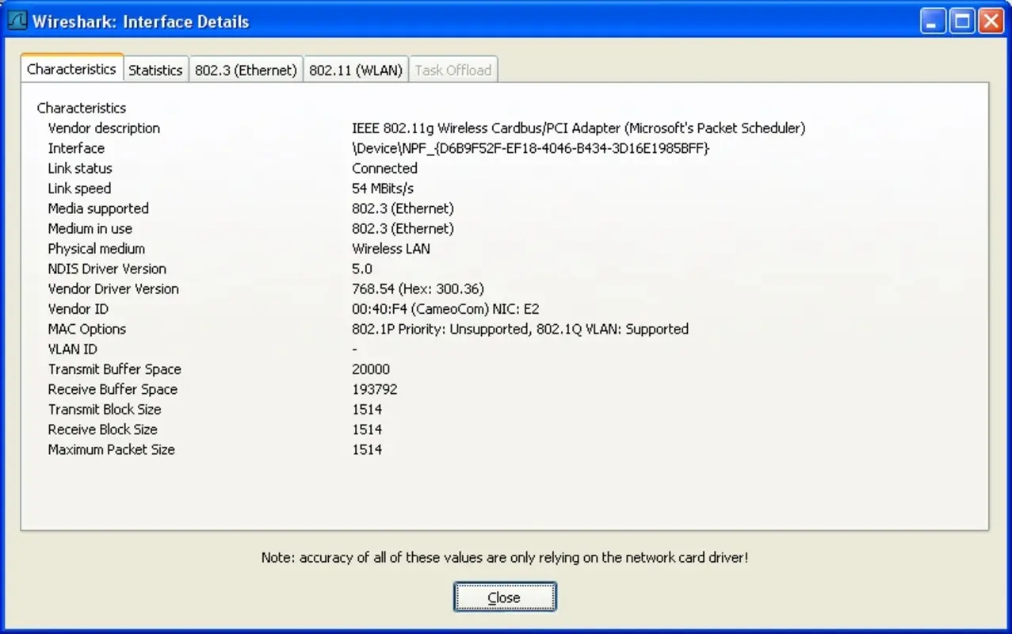Open the 802.3 (Ethernet) tab
The image size is (1012, 634).
pos(246,70)
